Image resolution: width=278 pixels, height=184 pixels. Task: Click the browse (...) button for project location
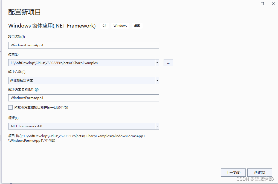coord(168,62)
